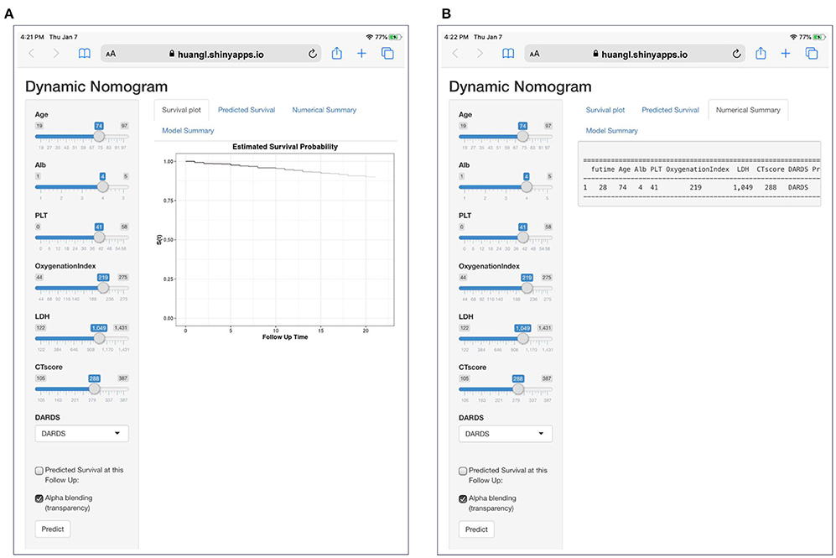Uncheck Alpha blending (transparency) in panel B
The height and width of the screenshot is (558, 836).
(x=463, y=498)
